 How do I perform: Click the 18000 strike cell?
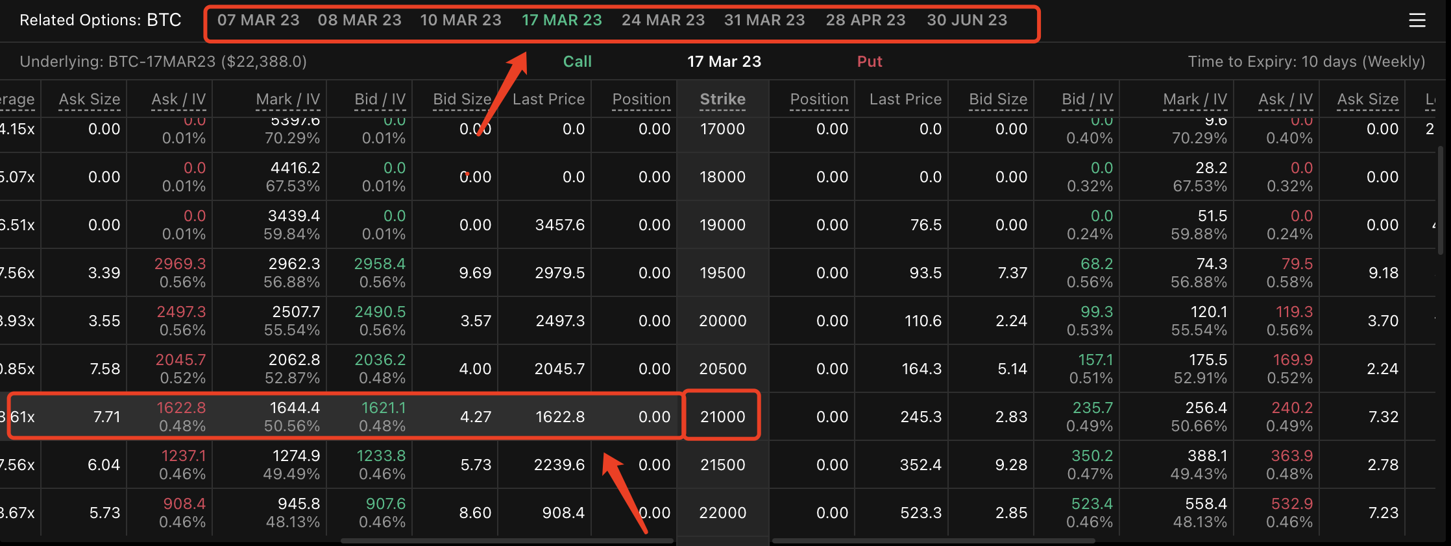point(722,177)
